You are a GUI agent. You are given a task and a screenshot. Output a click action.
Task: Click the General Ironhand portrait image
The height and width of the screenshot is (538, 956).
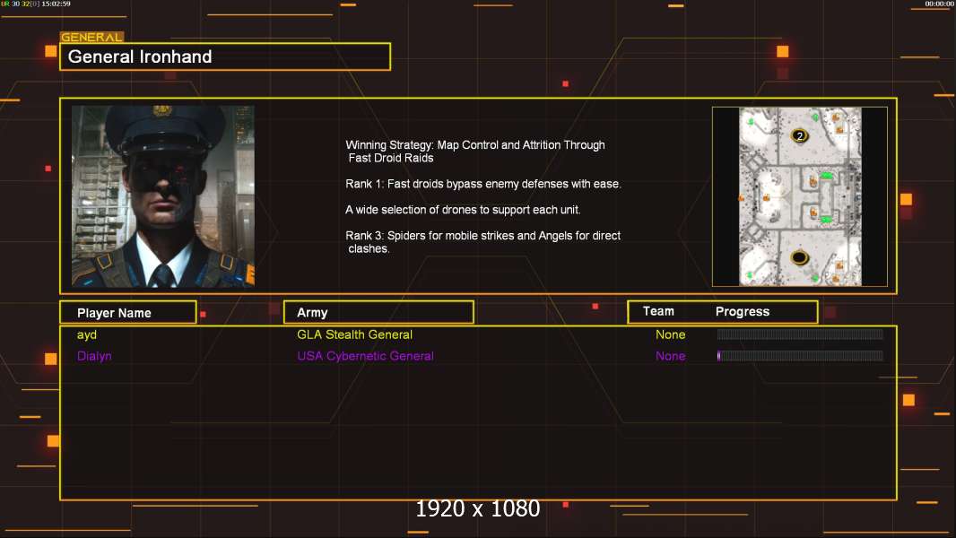[163, 195]
